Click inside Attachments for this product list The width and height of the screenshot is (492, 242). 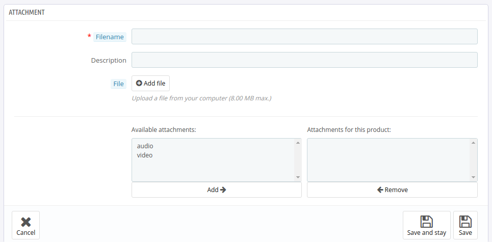coord(389,160)
